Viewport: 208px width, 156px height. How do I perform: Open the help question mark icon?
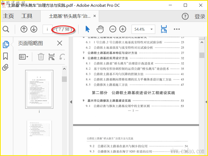click(185, 16)
